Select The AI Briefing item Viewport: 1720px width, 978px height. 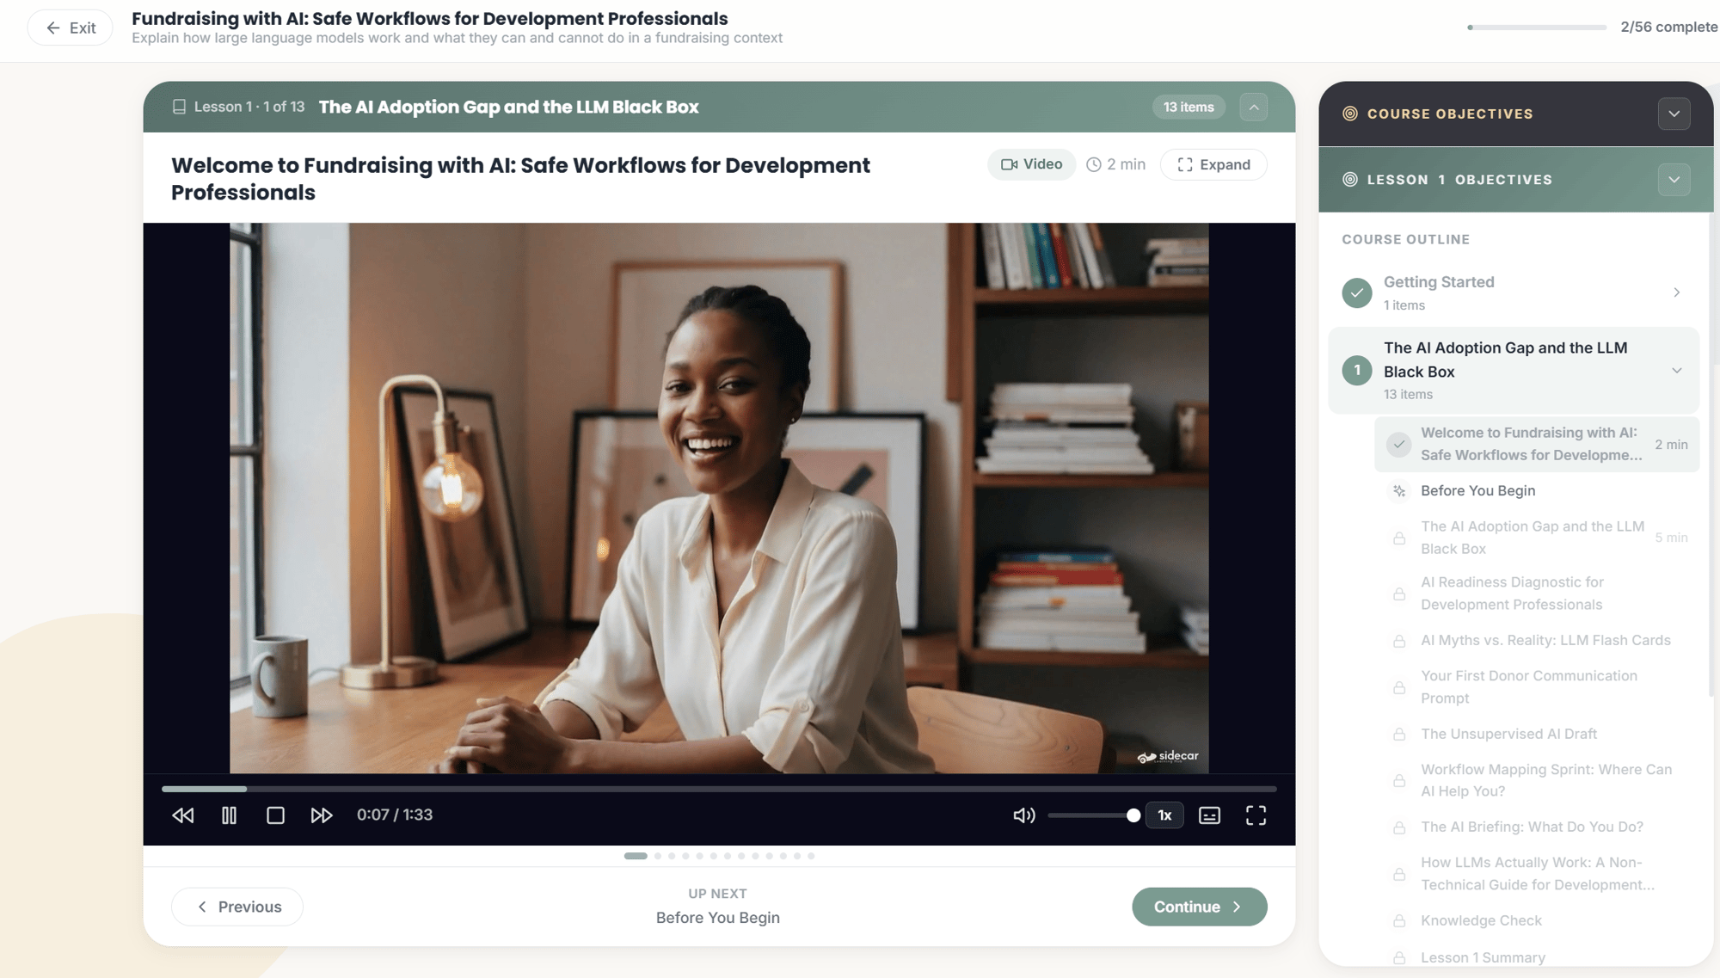1537,827
